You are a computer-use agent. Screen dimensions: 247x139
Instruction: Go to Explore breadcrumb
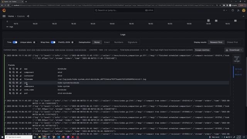coord(21,16)
